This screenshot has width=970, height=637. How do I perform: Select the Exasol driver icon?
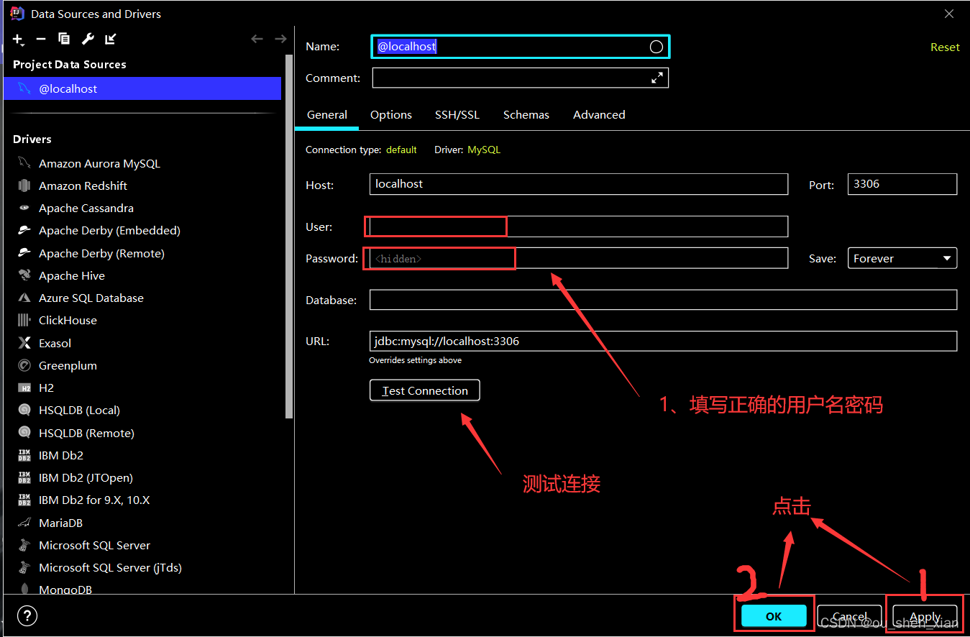click(x=24, y=343)
